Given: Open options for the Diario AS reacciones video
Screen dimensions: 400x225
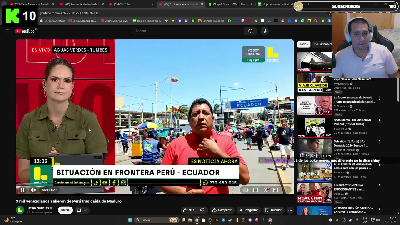Looking at the screenshot, I should [379, 186].
